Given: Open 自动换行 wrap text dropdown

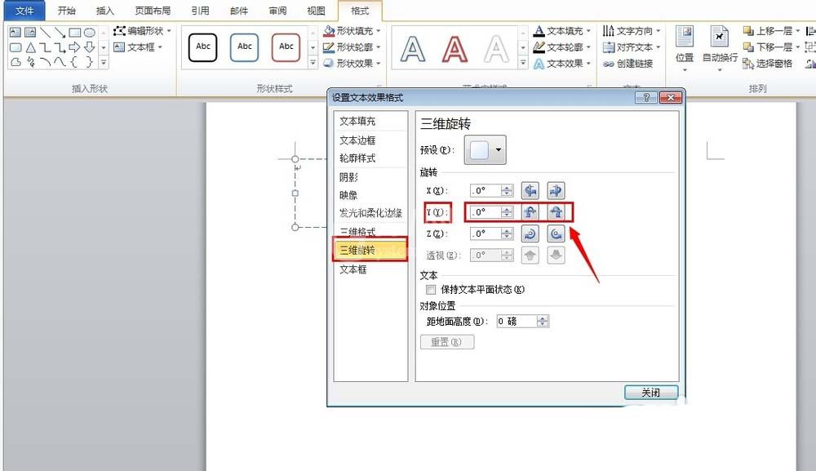Looking at the screenshot, I should pyautogui.click(x=720, y=49).
